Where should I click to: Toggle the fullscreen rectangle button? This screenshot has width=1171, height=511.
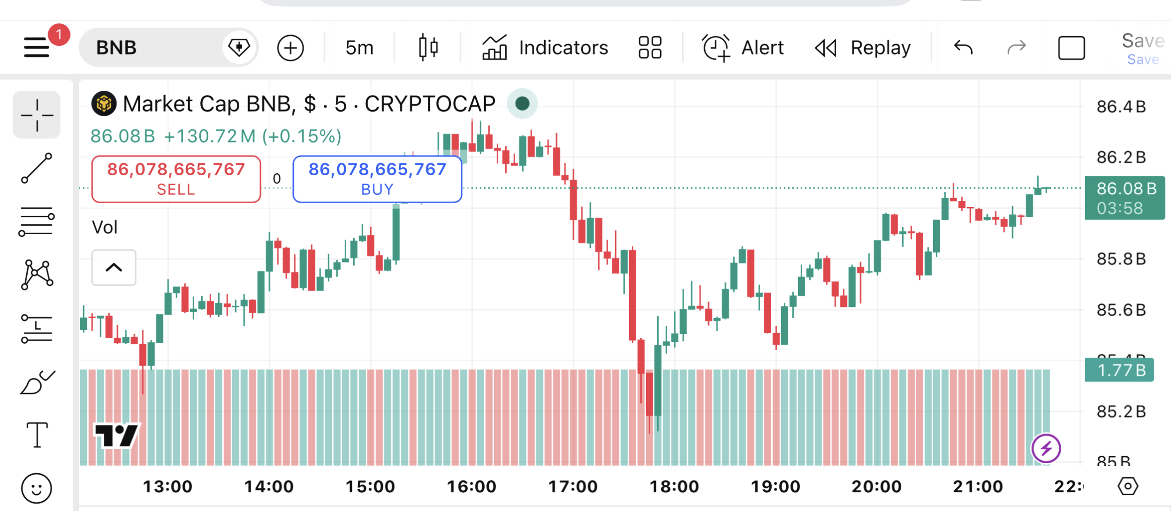(x=1072, y=48)
